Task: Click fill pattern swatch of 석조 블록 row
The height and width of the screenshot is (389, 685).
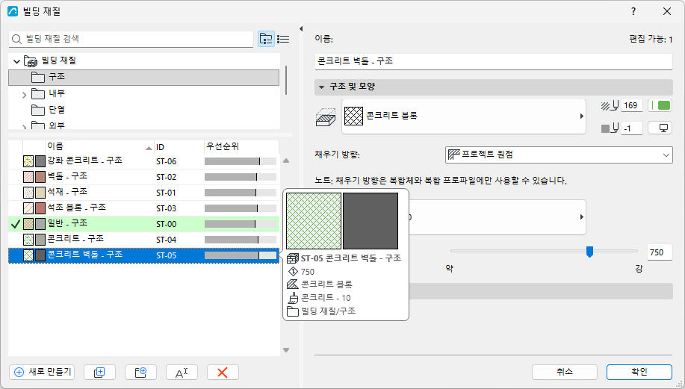Action: pos(28,208)
